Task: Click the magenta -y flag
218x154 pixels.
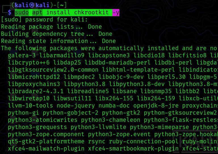Action: (116, 13)
